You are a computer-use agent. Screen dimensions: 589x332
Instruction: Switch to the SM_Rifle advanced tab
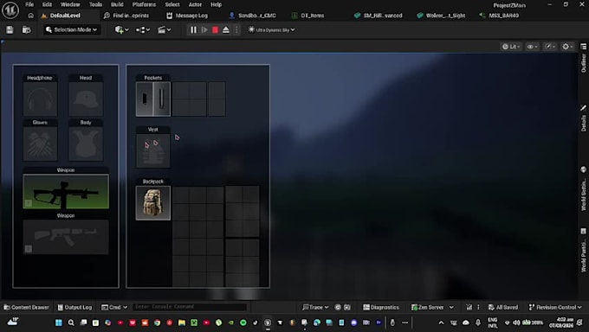379,16
